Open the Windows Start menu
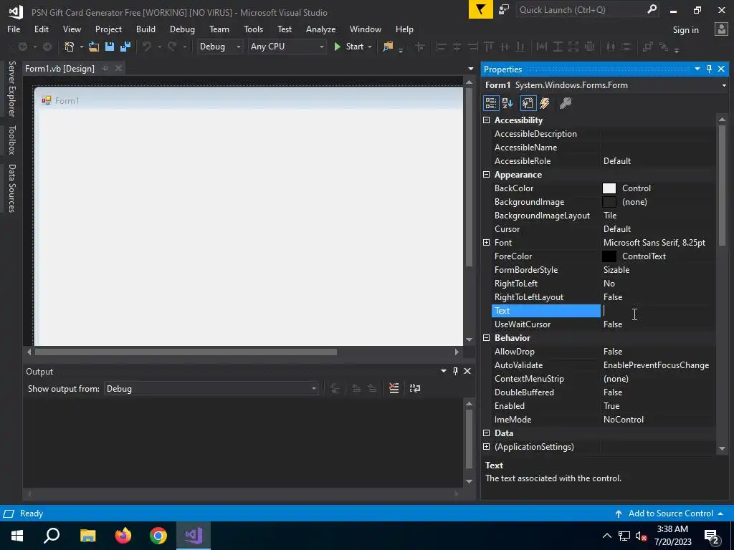Screen dimensions: 734x550 [x=17, y=536]
